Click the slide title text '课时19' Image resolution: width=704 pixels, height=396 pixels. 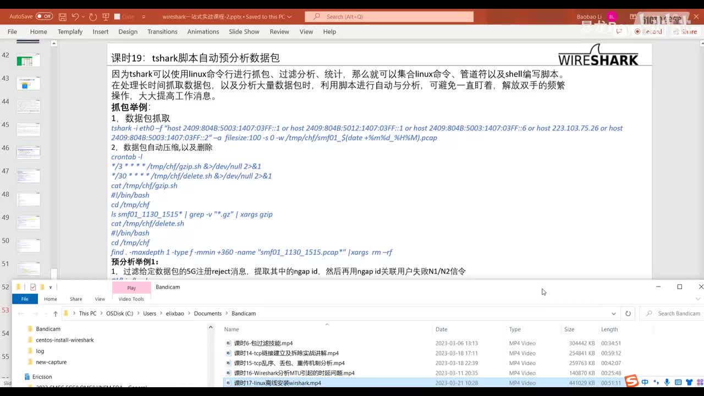point(127,58)
